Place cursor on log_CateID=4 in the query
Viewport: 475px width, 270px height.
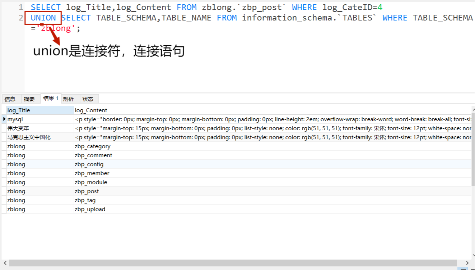click(x=353, y=7)
